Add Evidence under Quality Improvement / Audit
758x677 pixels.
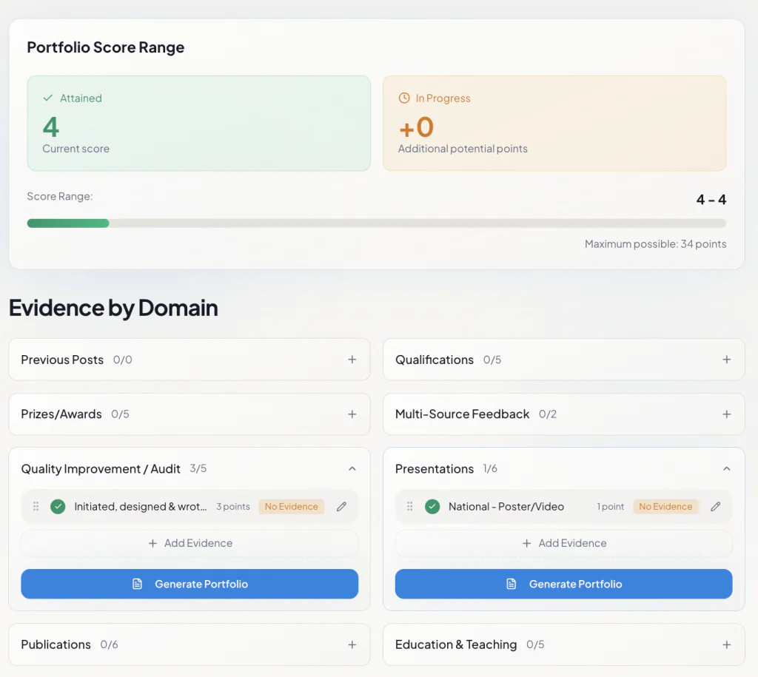point(189,543)
